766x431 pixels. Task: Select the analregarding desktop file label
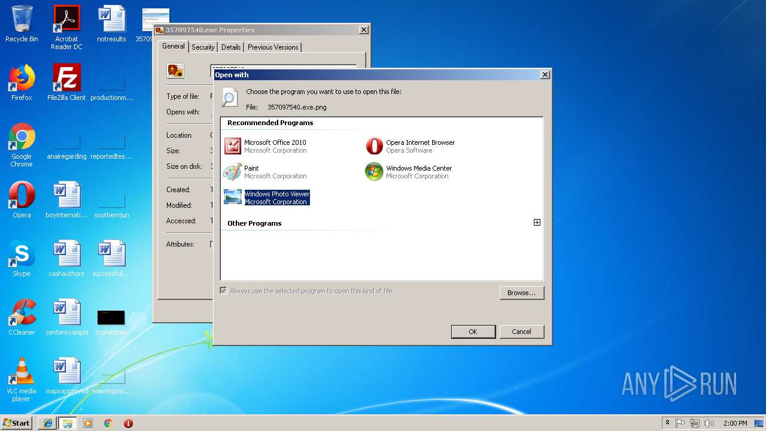pyautogui.click(x=66, y=156)
